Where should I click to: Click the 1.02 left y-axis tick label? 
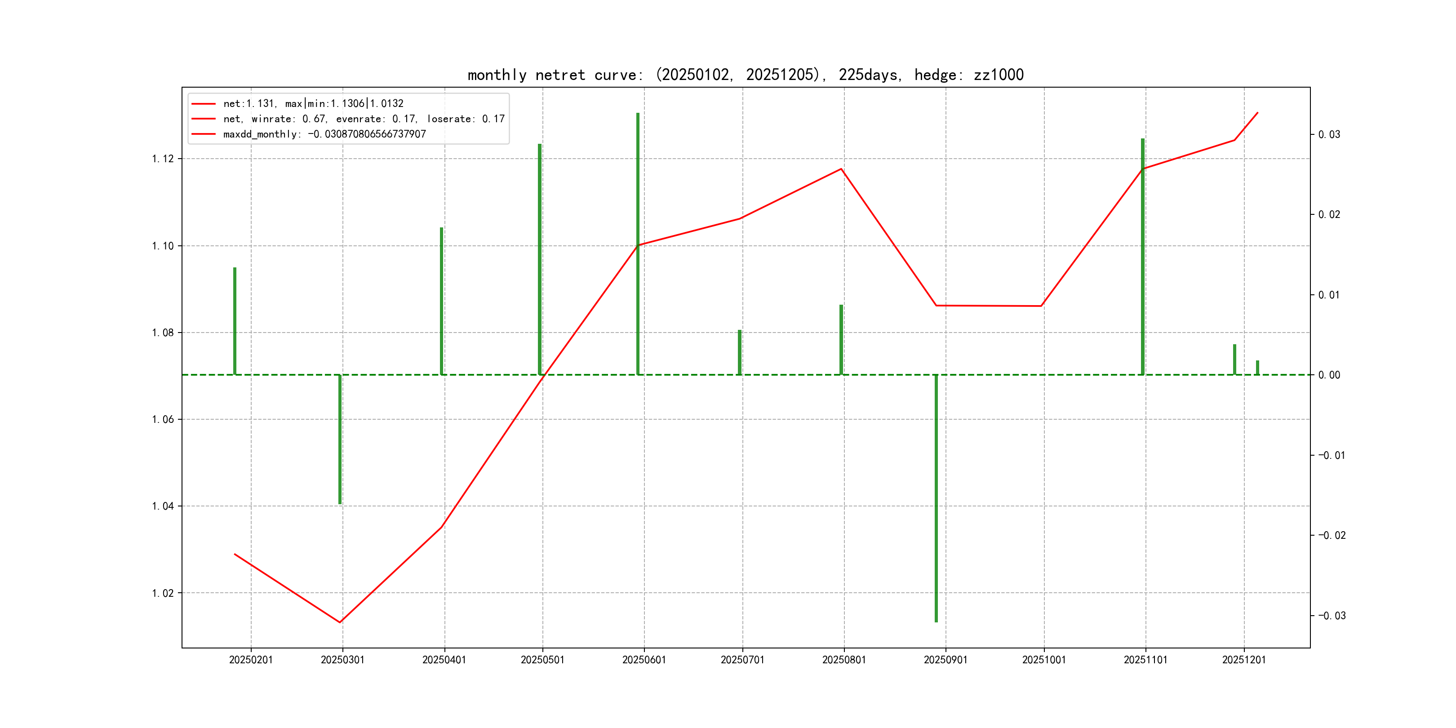(x=163, y=593)
